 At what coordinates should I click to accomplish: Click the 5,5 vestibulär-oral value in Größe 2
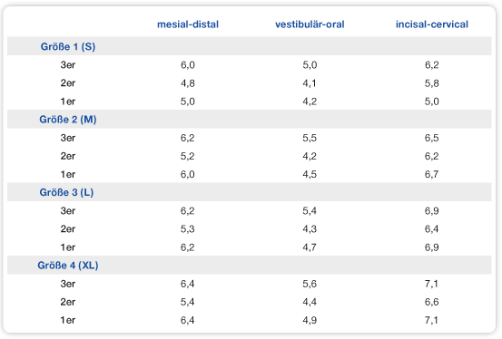[x=310, y=138]
